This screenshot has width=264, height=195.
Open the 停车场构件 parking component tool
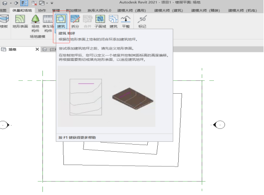pos(48,23)
